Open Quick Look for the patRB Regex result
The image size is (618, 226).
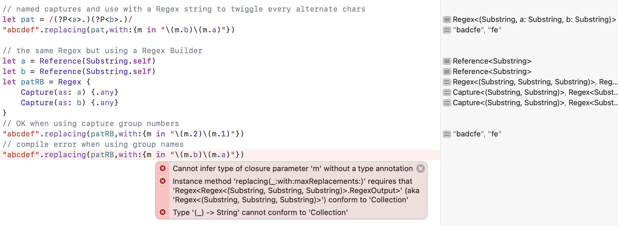[x=447, y=82]
